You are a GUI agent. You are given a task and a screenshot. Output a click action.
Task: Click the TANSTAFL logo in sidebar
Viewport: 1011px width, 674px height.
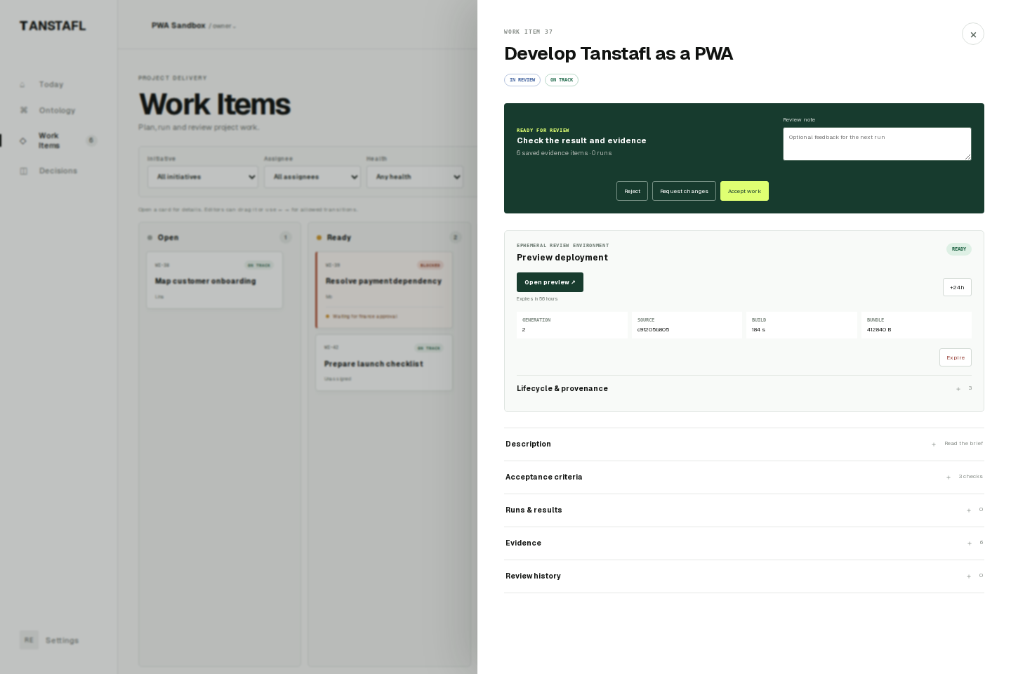click(53, 26)
